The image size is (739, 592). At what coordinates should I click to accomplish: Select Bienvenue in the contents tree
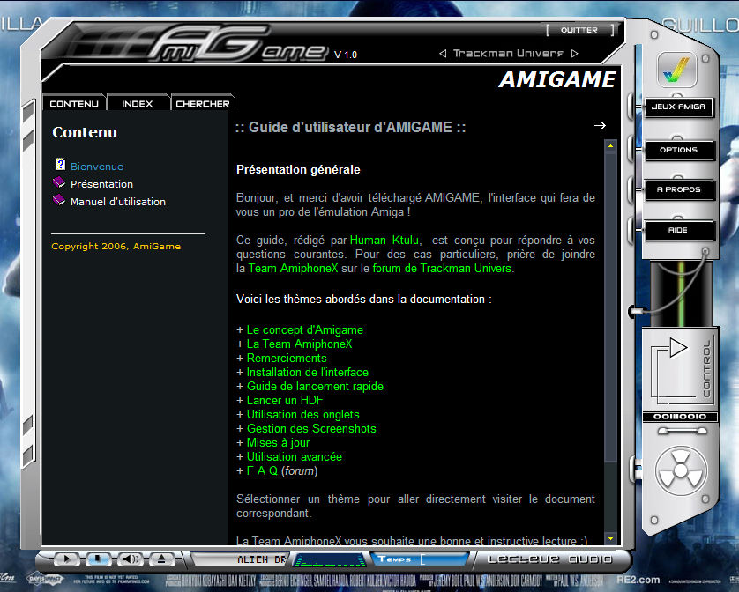(x=97, y=166)
